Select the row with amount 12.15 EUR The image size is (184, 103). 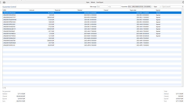92,36
